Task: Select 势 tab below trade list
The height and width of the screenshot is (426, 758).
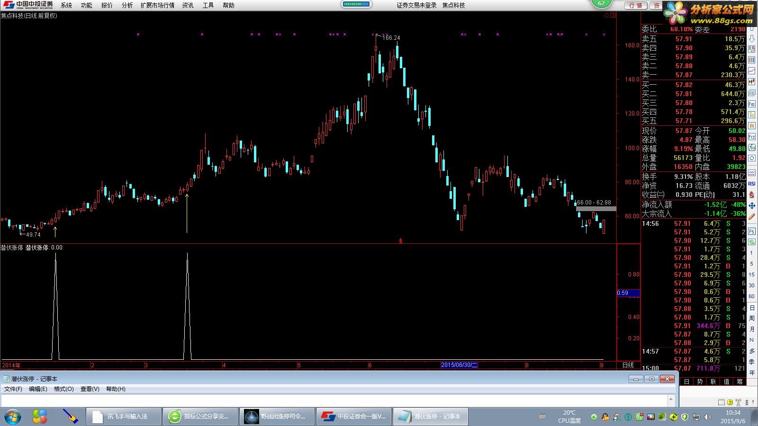Action: 700,382
